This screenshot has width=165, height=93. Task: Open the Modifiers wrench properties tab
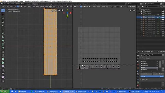(138, 71)
